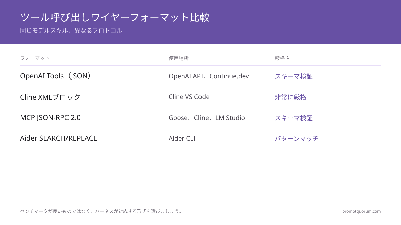The image size is (401, 225).
Task: Click the パターンマッチ strictness value
Action: point(297,139)
